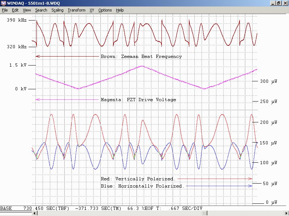This screenshot has height=216, width=289.
Task: Click the right arrow of the horizontal scrollbar
Action: 286,213
